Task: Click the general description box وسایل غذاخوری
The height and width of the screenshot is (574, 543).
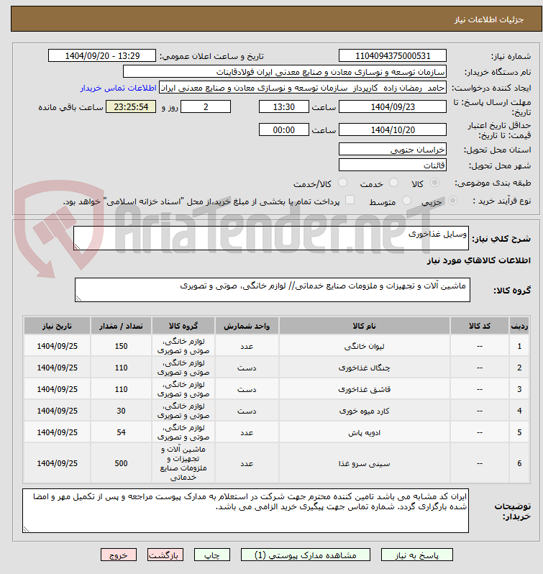Action: pos(270,238)
